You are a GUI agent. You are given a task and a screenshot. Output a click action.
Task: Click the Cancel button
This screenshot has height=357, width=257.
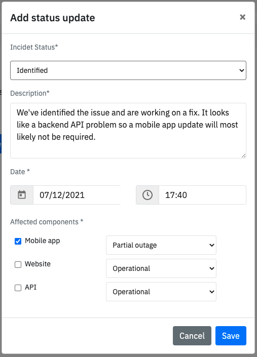coord(192,336)
